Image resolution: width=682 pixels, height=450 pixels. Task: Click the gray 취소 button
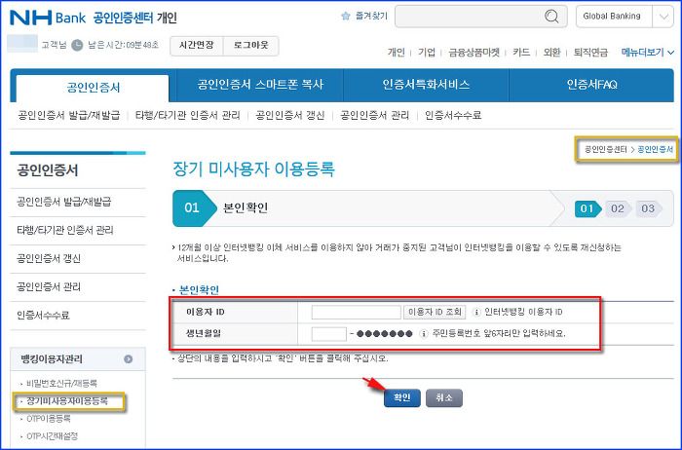click(444, 397)
